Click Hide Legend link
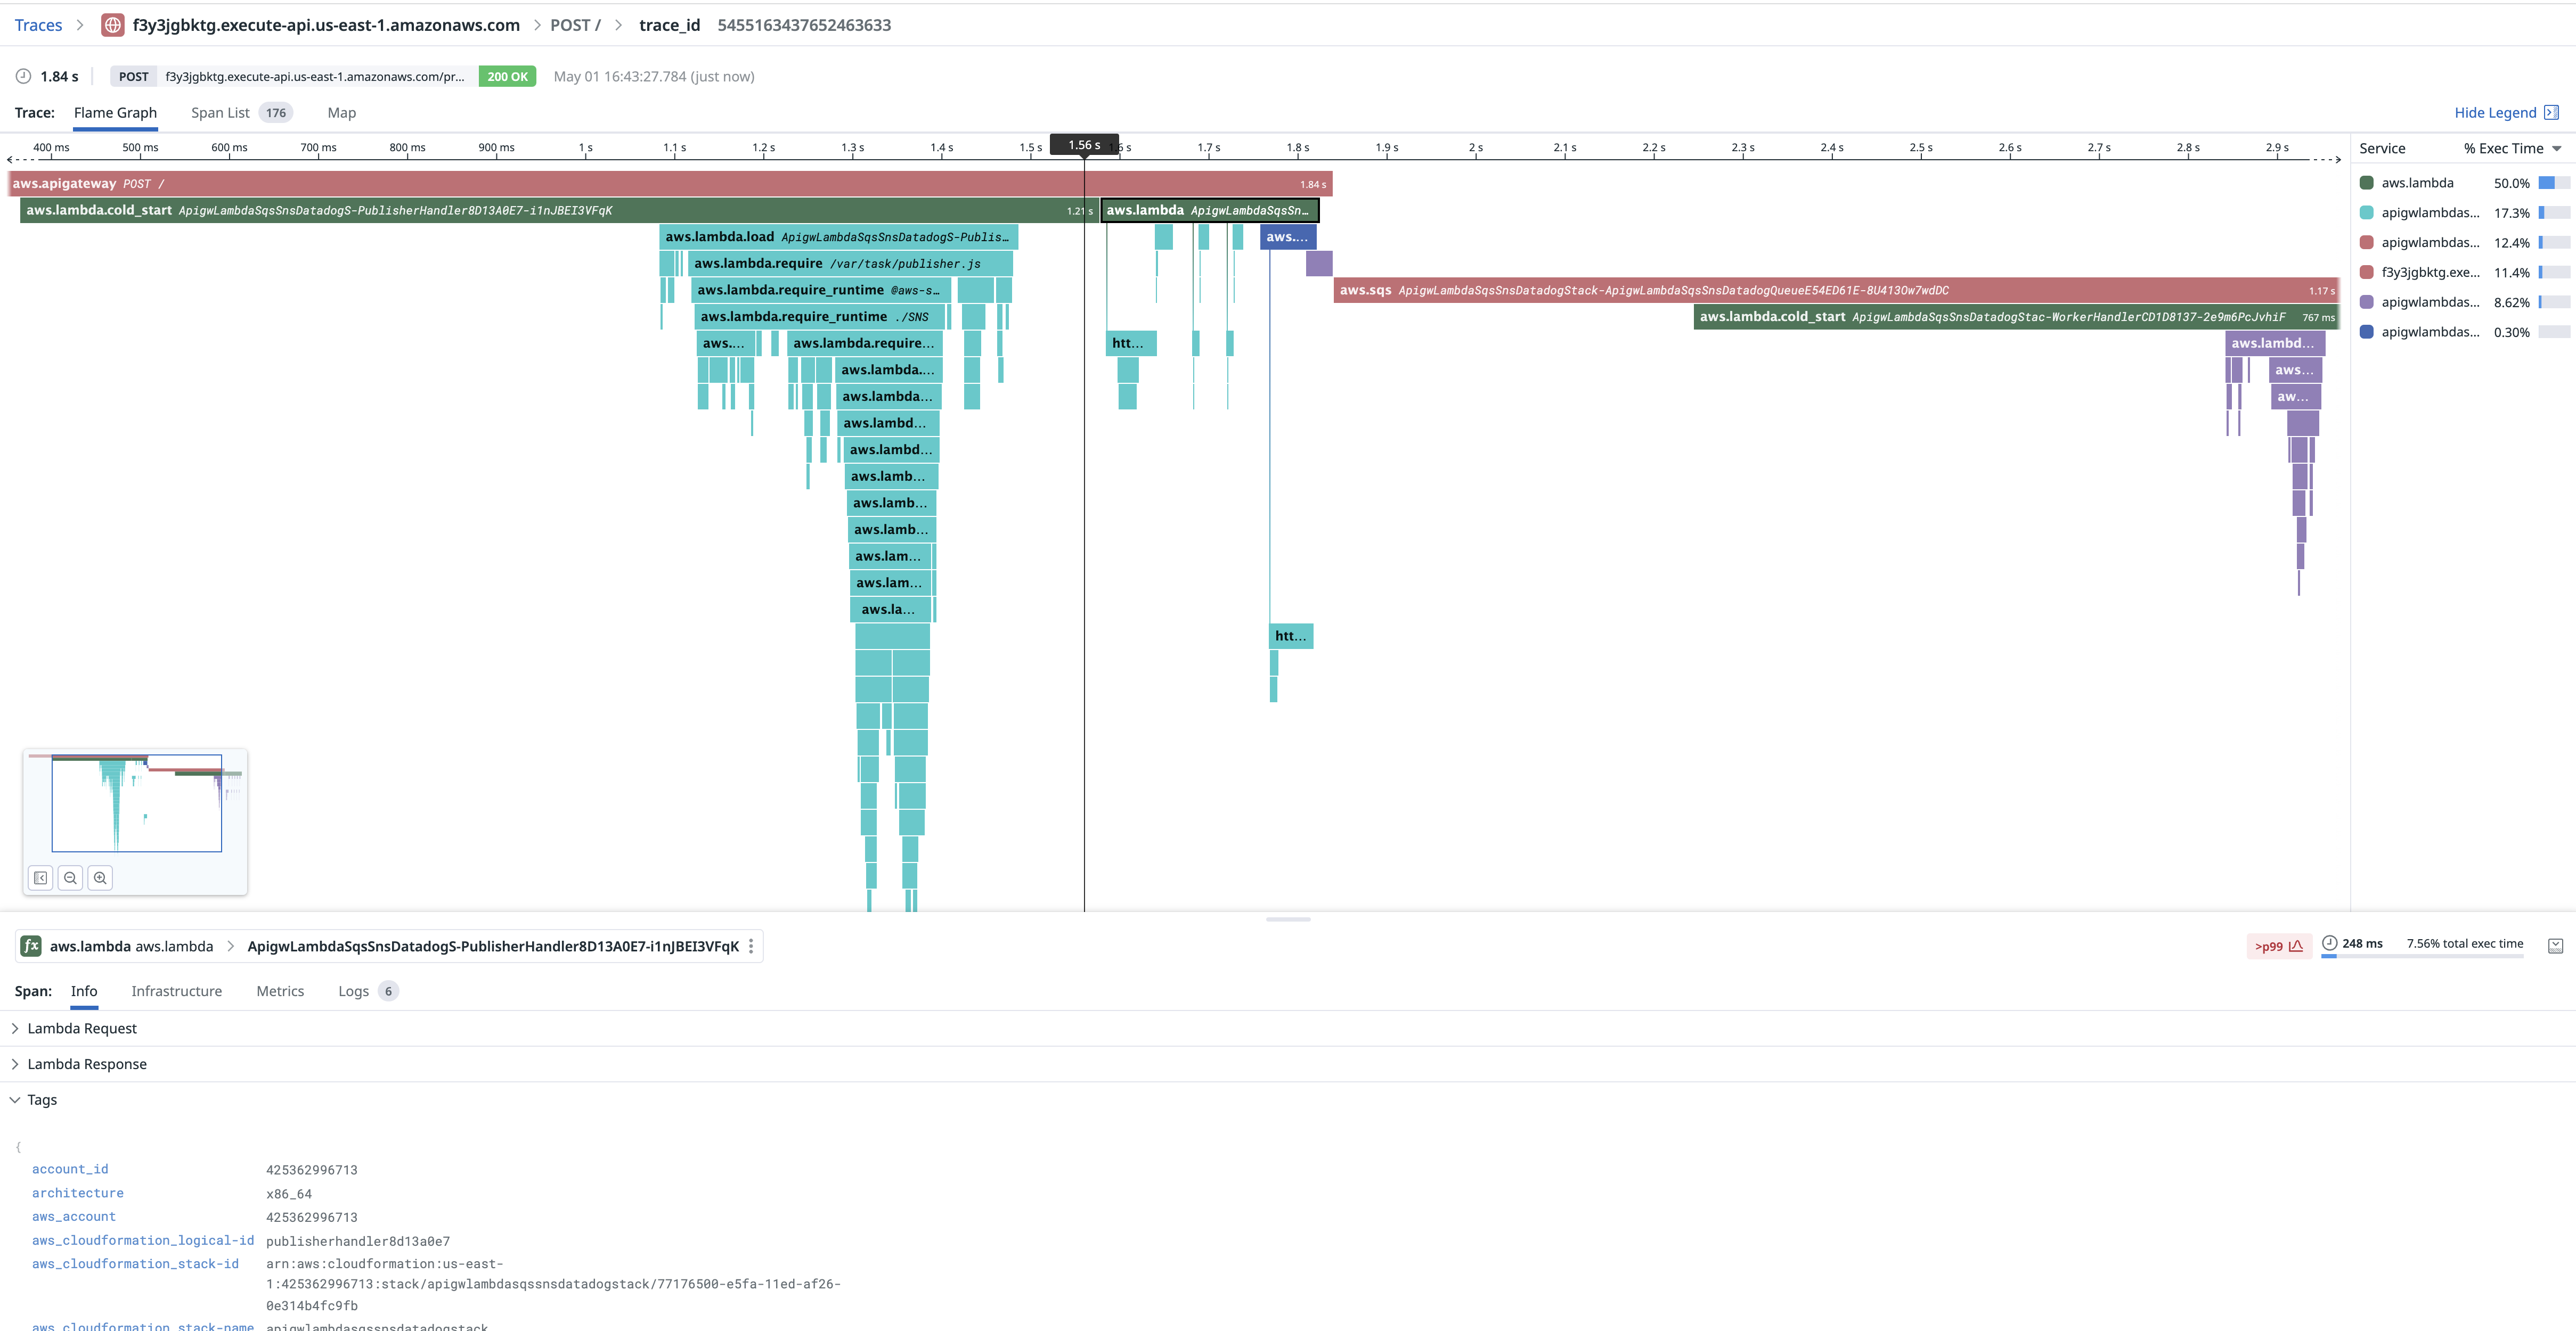2576x1331 pixels. point(2495,112)
